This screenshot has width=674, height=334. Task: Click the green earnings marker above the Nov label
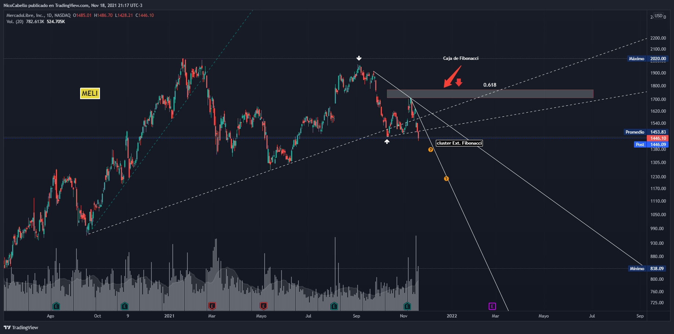tap(407, 306)
